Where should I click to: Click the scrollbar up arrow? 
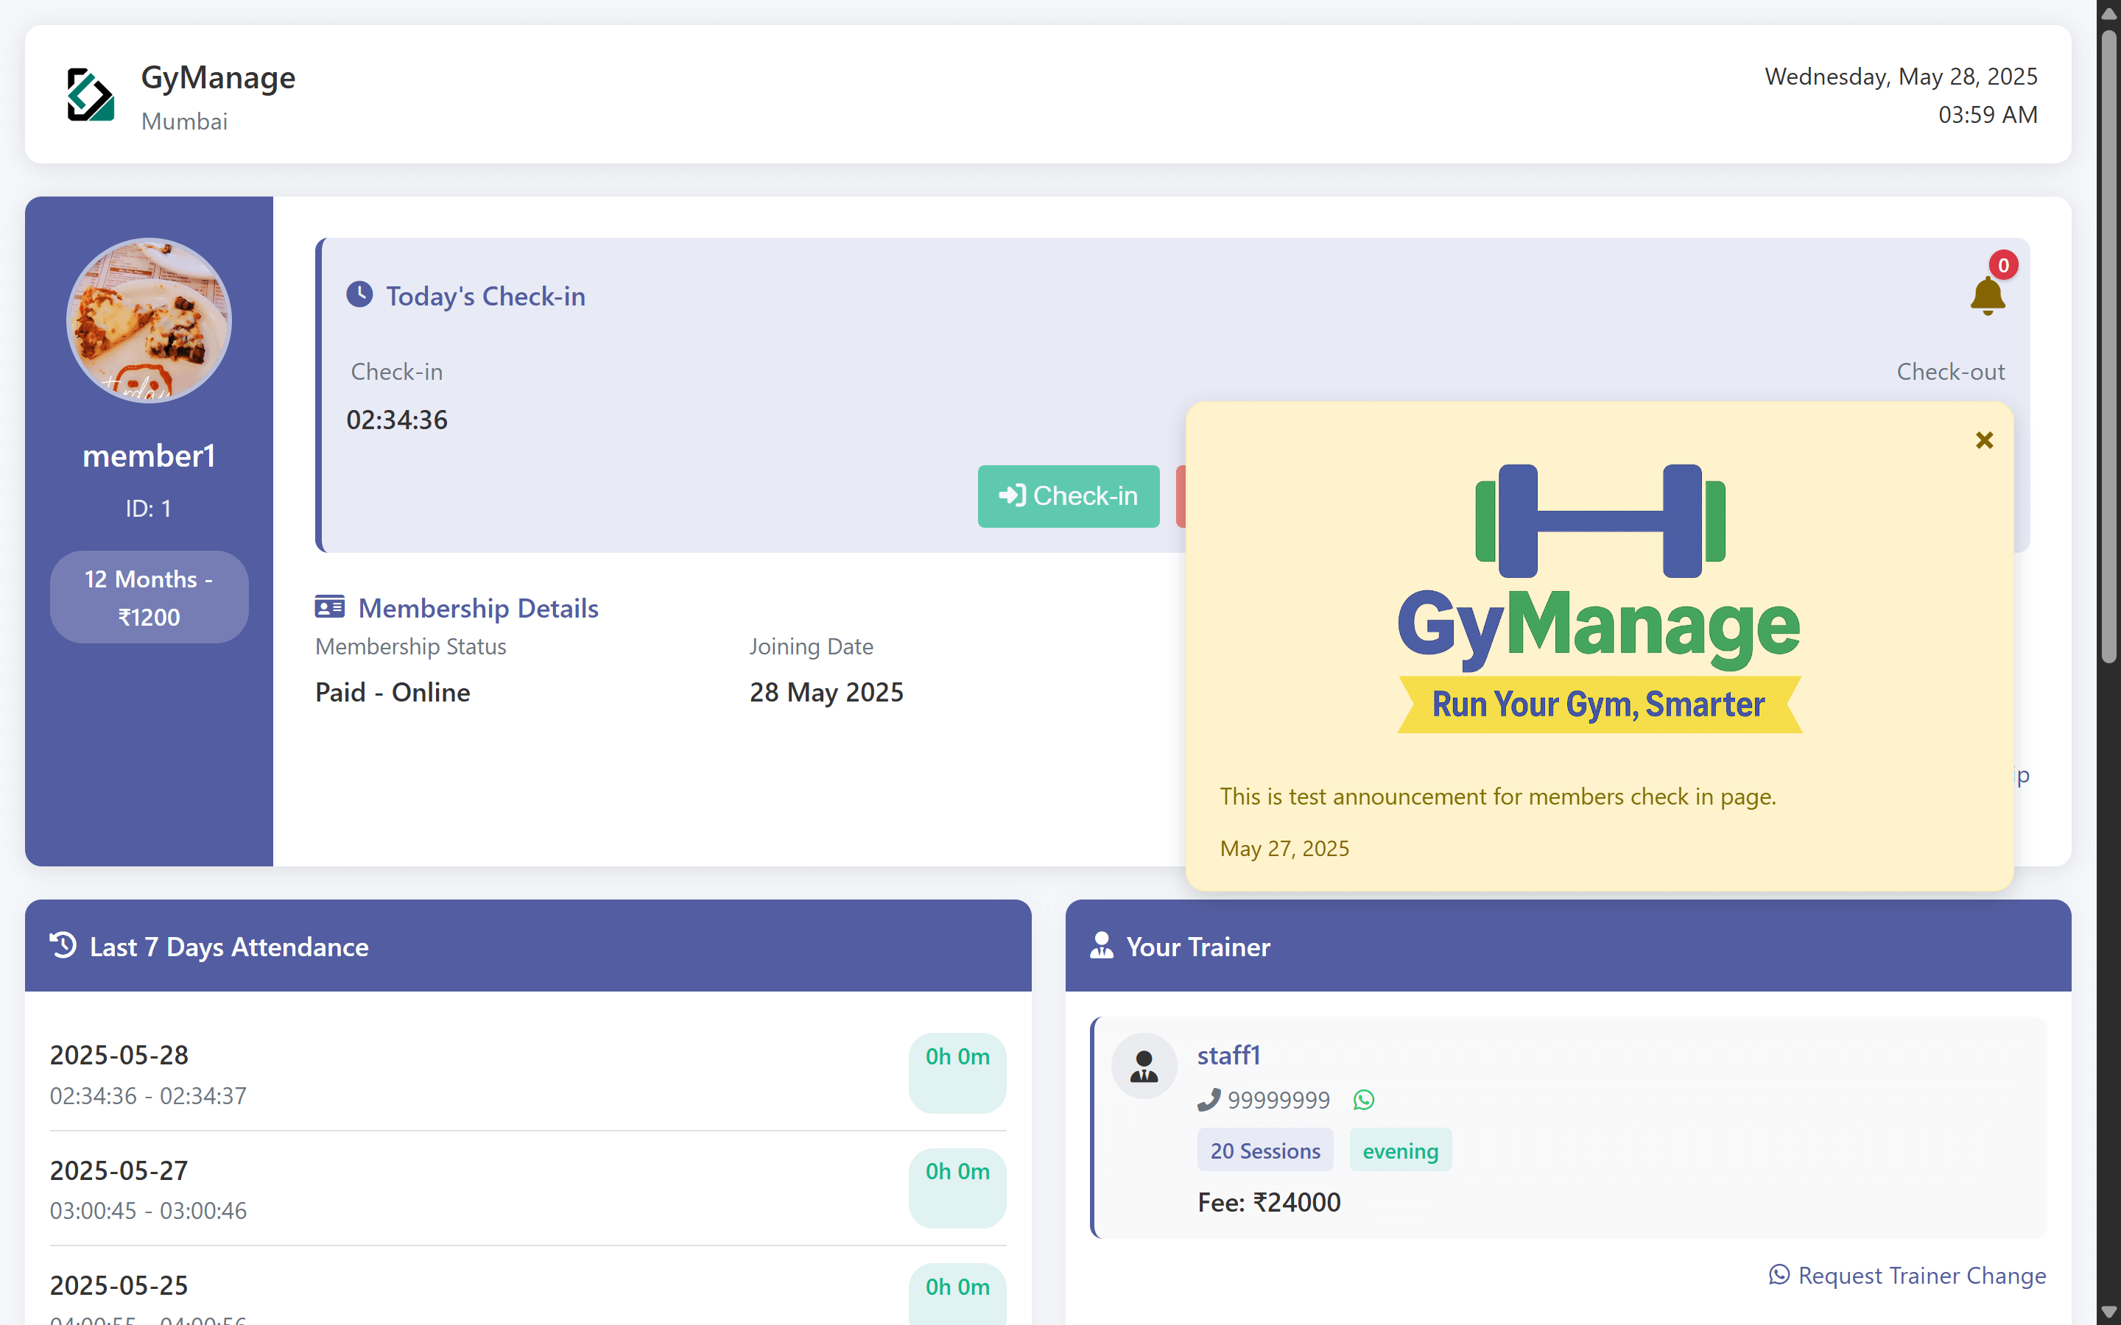[x=2110, y=13]
